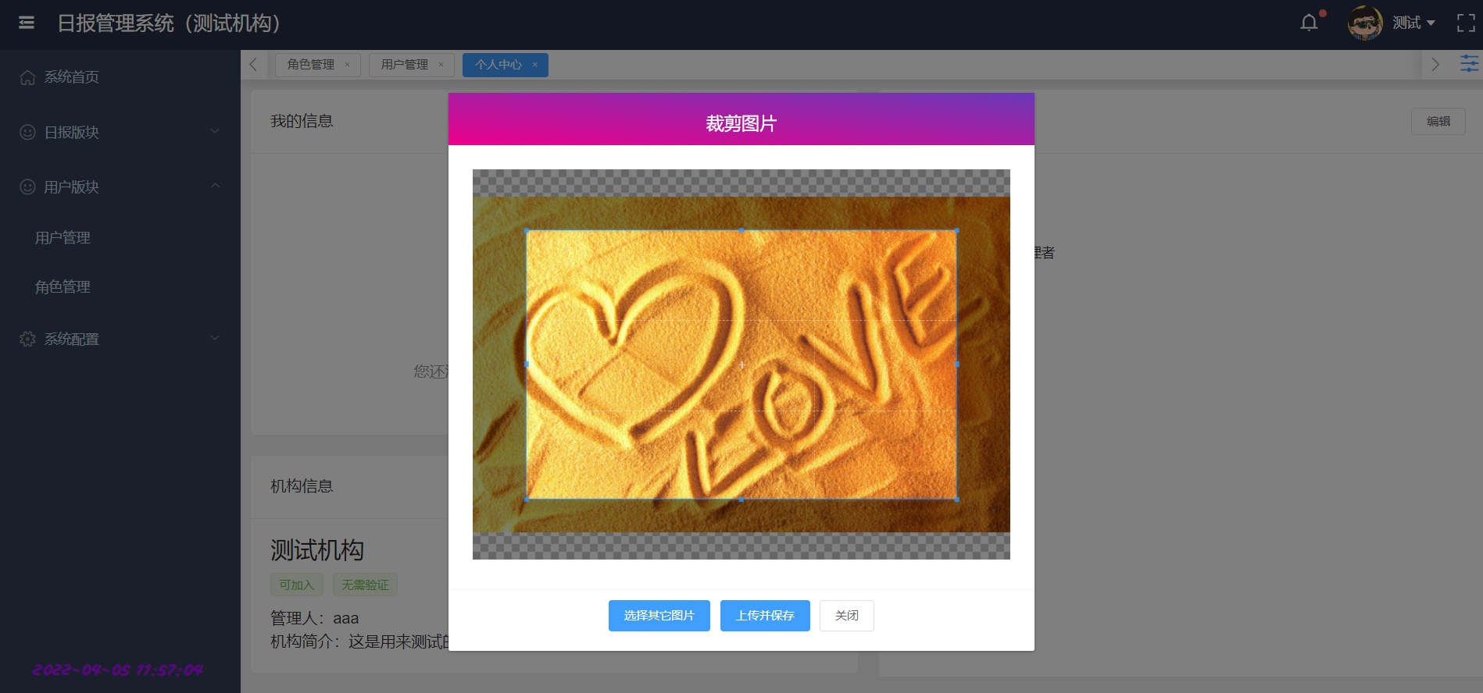Viewport: 1483px width, 693px height.
Task: Click the crop box top-right corner handle
Action: 956,230
